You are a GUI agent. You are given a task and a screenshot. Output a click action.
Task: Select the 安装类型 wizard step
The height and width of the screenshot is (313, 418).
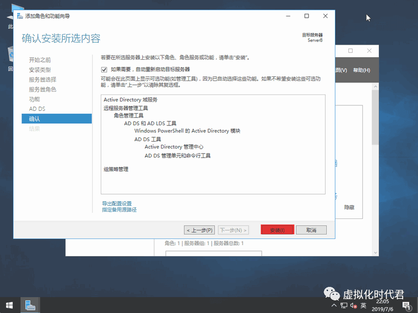(40, 70)
